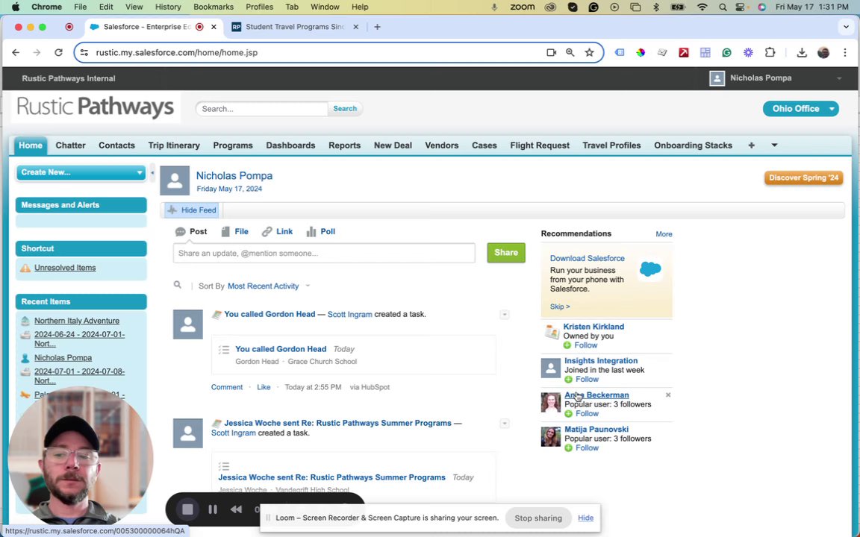Image resolution: width=860 pixels, height=537 pixels.
Task: Click the green Share button
Action: (x=505, y=253)
